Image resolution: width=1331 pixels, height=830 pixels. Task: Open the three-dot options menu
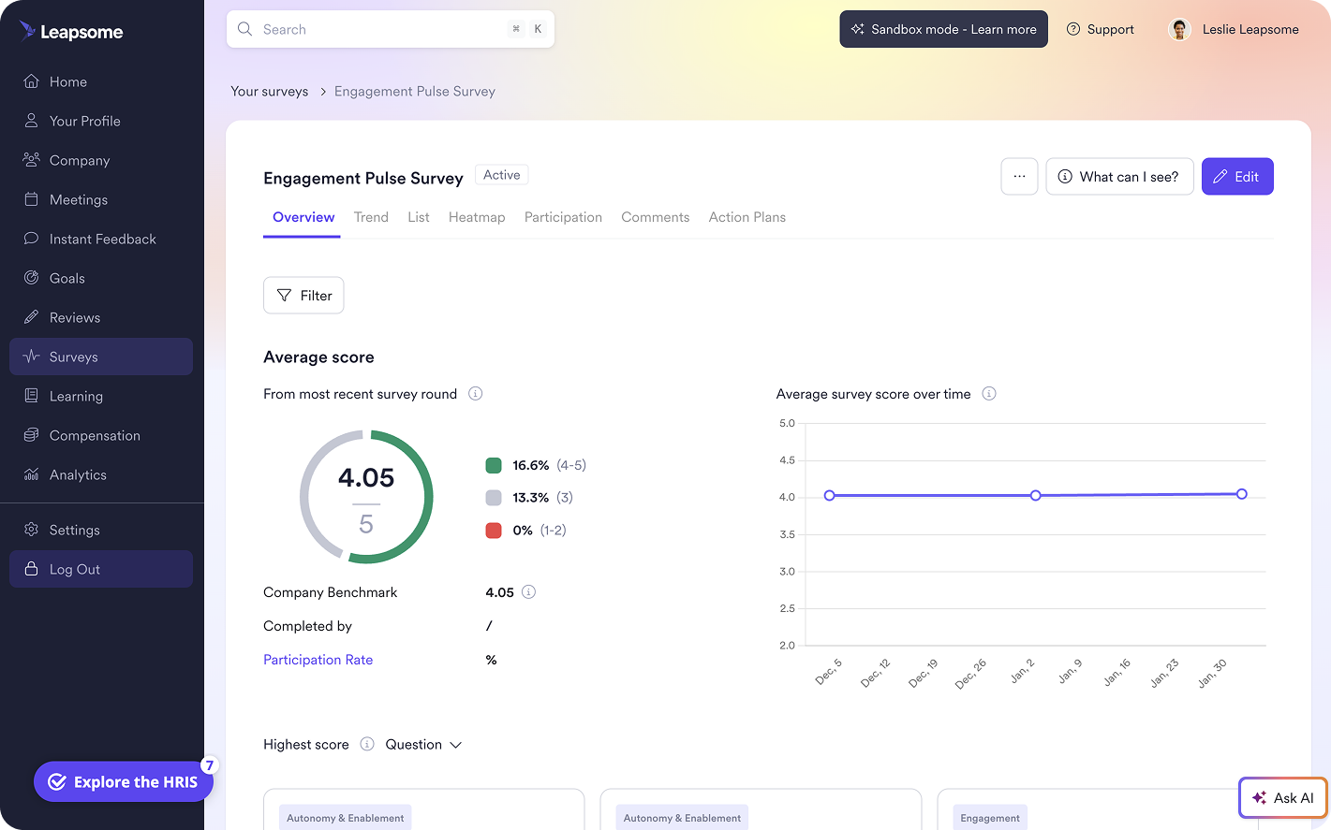[x=1019, y=176]
